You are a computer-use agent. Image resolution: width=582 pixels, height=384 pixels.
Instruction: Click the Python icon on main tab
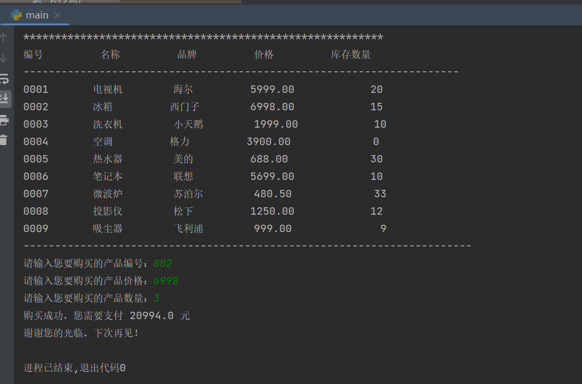pos(16,15)
